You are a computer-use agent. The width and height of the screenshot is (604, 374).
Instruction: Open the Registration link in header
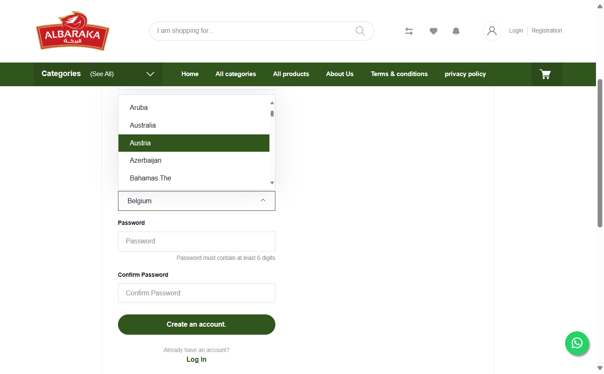click(x=547, y=31)
